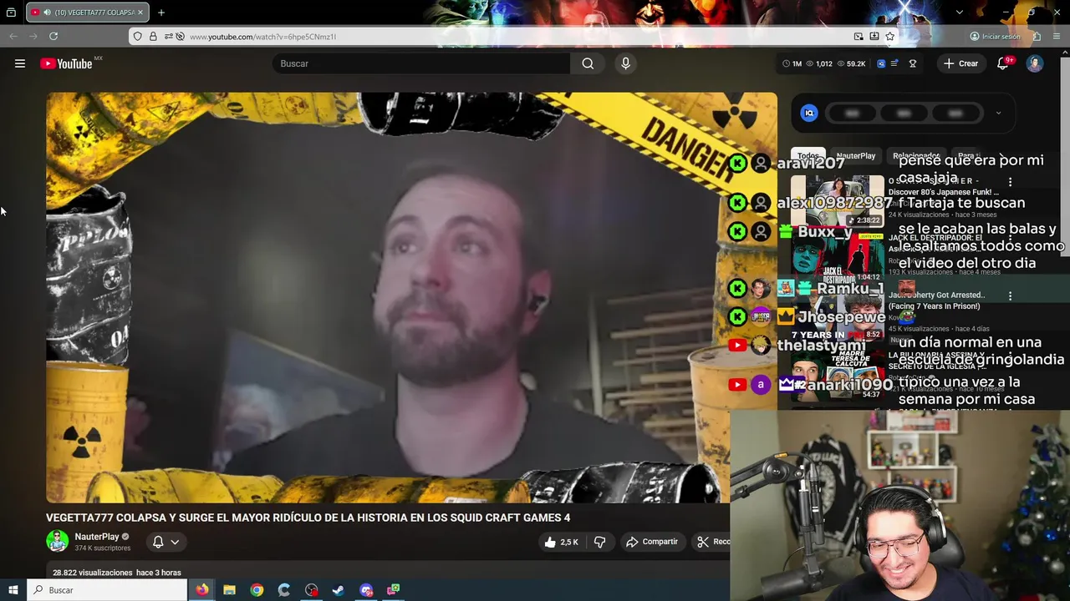Open options menu for Doherty Got Arrested video
The image size is (1070, 601).
1010,295
